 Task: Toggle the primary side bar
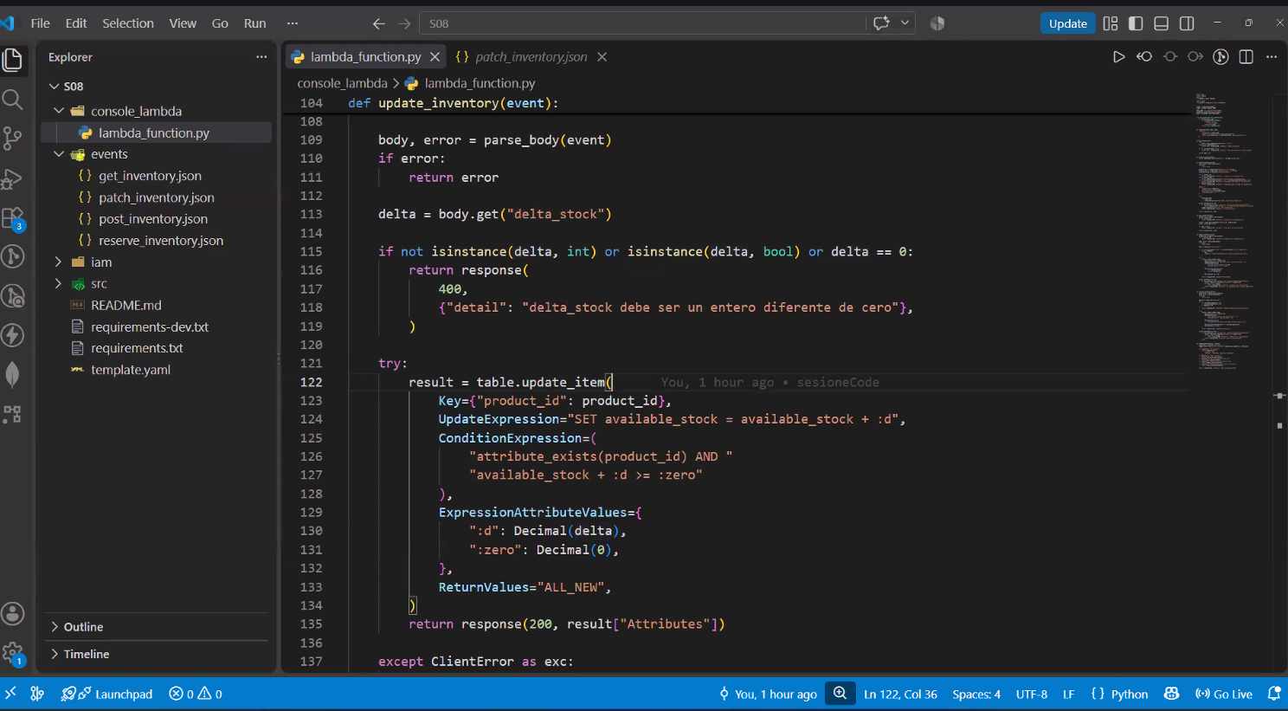click(1136, 23)
